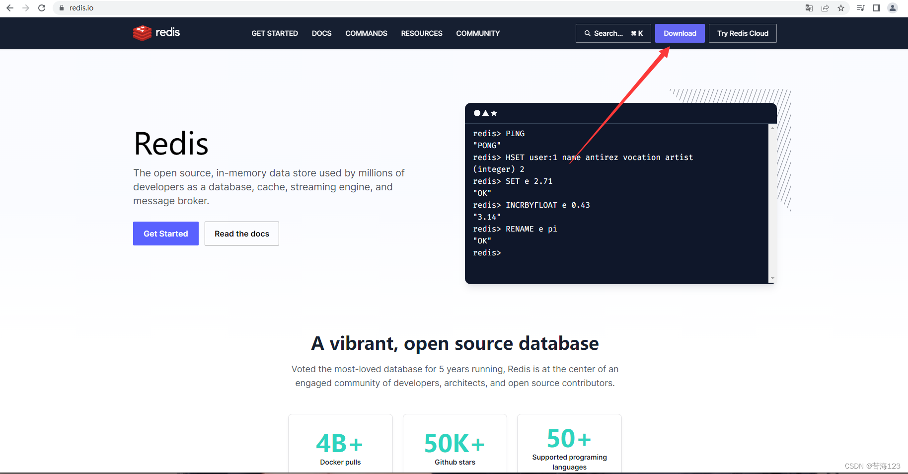Click the 50+ Supported programing languages card
This screenshot has height=474, width=908.
[569, 444]
